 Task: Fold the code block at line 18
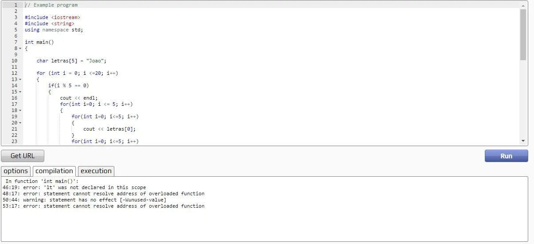[x=20, y=110]
